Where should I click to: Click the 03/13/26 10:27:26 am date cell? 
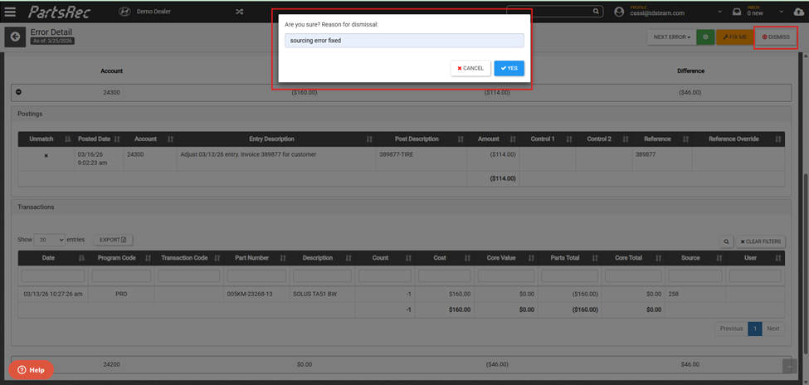point(52,295)
